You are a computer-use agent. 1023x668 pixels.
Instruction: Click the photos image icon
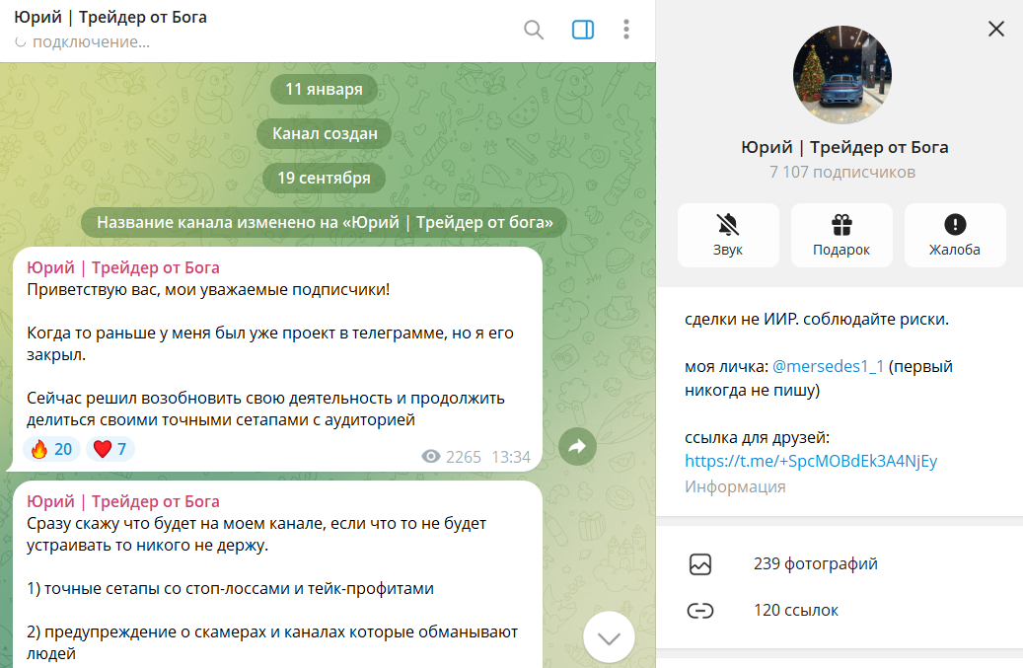click(700, 564)
